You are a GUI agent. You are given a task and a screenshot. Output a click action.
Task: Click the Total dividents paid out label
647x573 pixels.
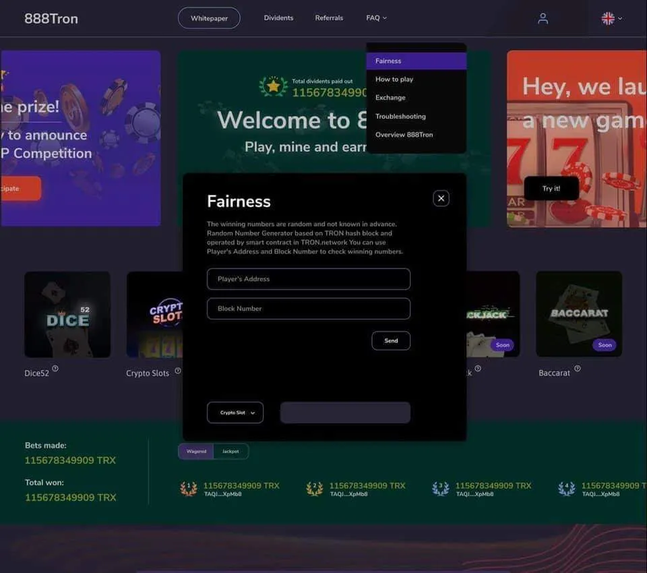coord(322,82)
